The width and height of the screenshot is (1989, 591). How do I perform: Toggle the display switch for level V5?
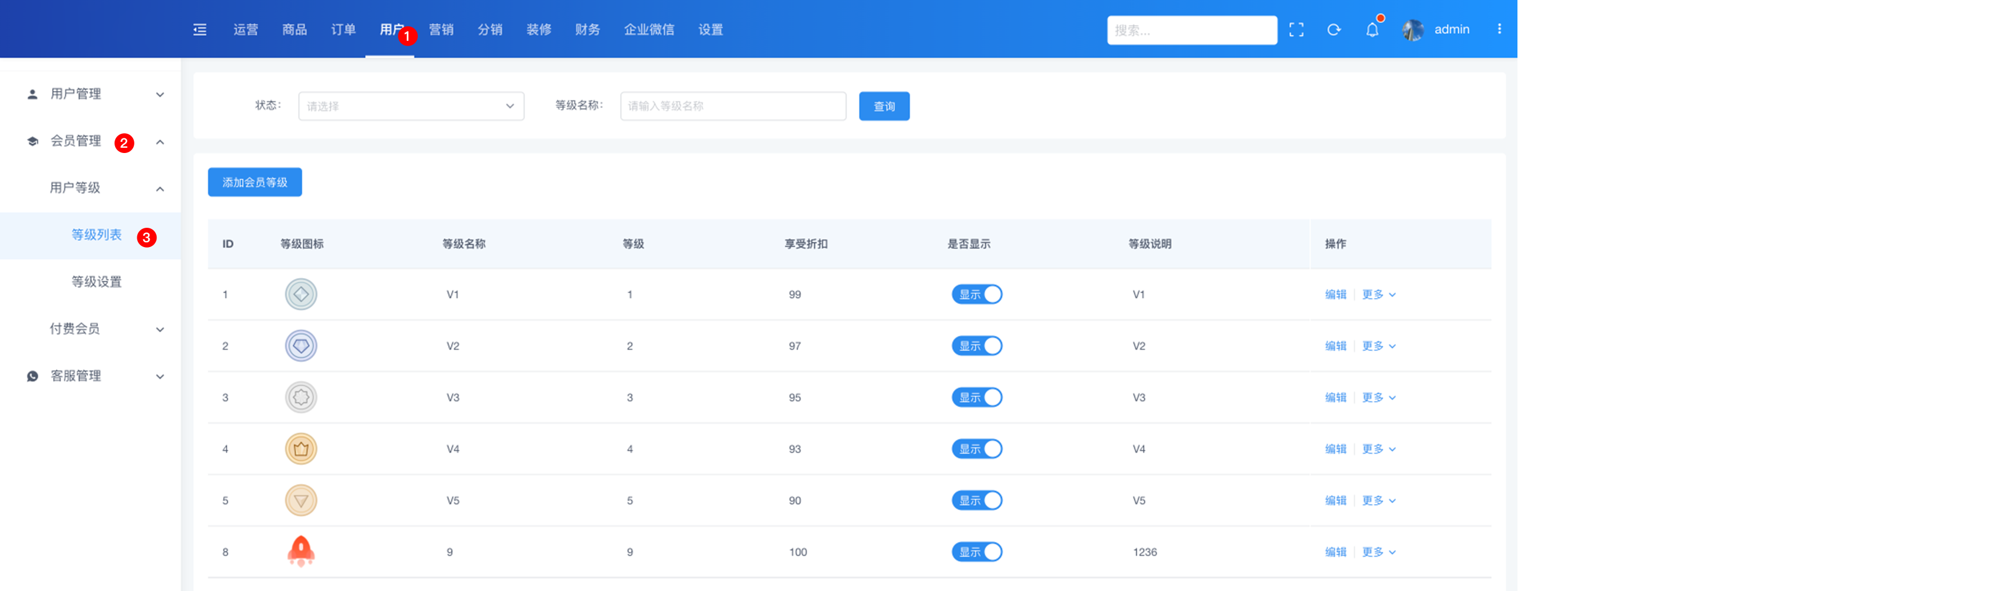coord(976,500)
